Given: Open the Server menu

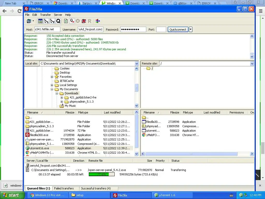Looking at the screenshot, I should (58, 15).
